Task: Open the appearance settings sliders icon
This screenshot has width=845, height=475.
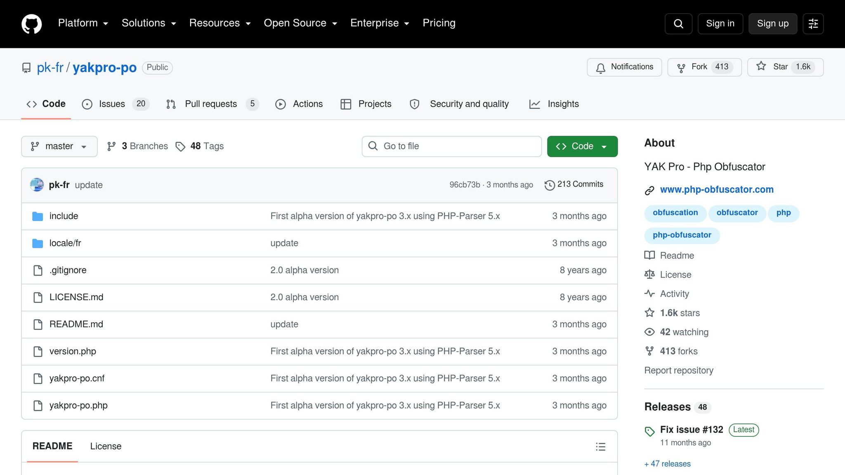Action: point(813,24)
